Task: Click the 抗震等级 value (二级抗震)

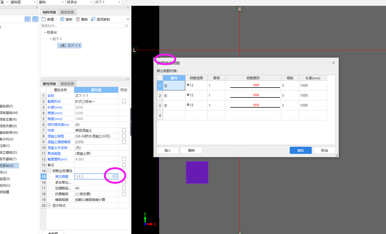Action: click(x=96, y=194)
